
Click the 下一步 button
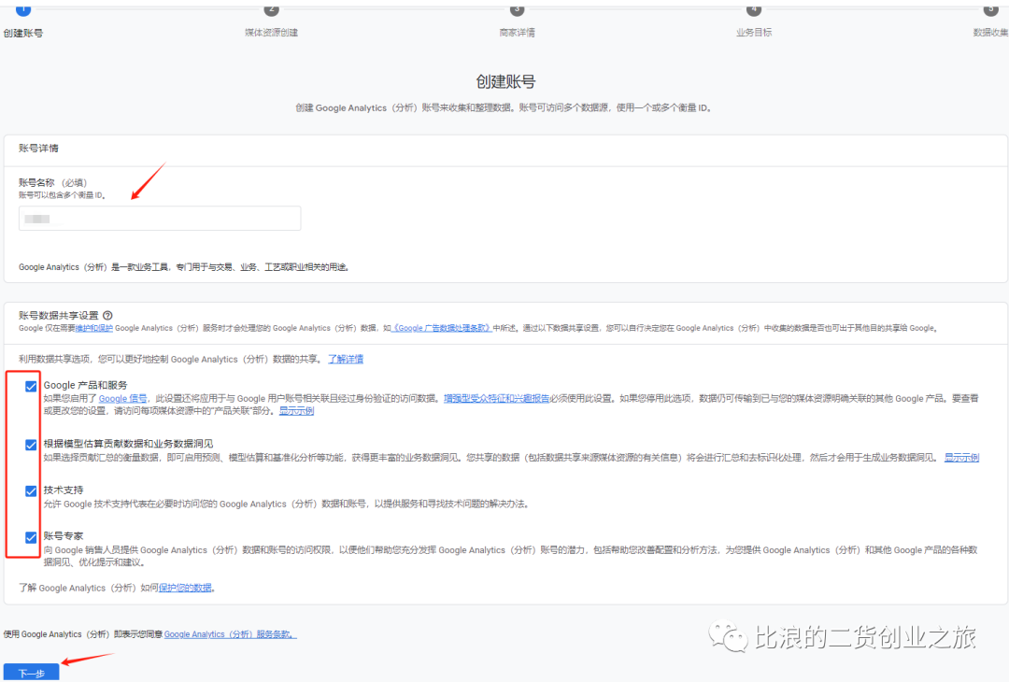pos(31,673)
